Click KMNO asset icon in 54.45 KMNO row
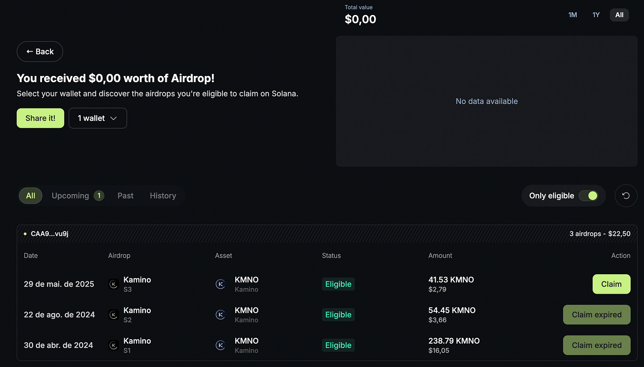 [x=220, y=315]
